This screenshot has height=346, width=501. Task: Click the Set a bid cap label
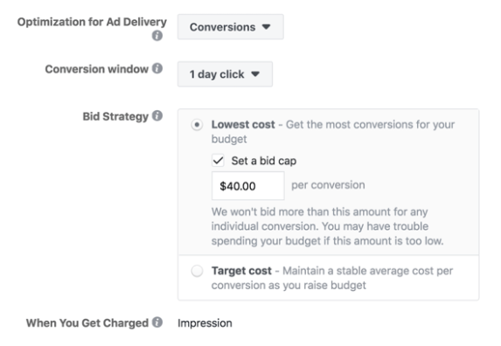pyautogui.click(x=264, y=161)
